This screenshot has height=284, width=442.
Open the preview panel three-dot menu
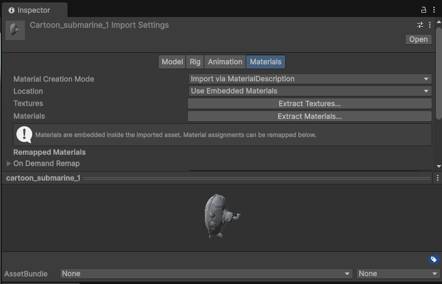pyautogui.click(x=438, y=178)
